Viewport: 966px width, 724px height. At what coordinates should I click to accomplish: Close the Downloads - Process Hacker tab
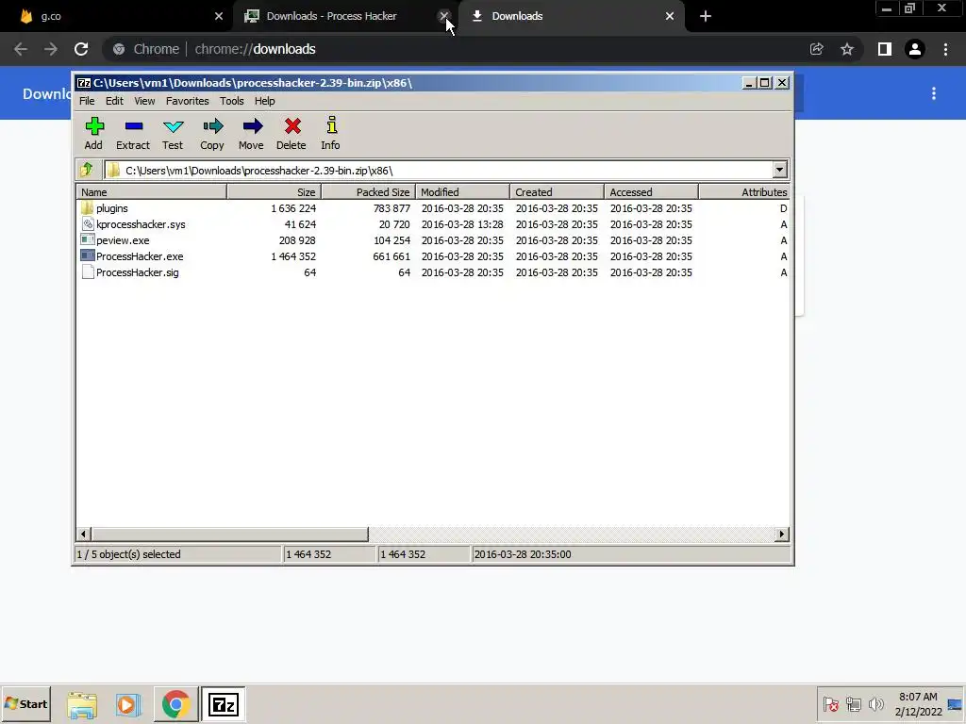(443, 16)
